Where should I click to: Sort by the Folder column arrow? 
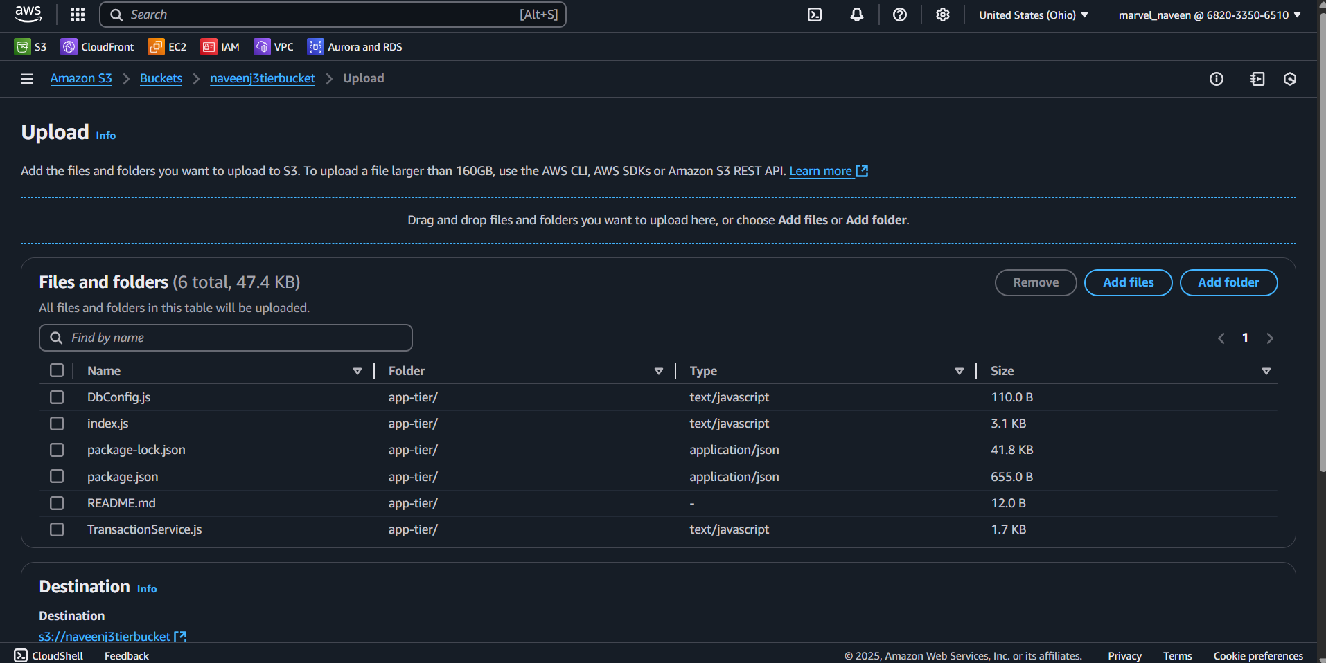(x=659, y=371)
